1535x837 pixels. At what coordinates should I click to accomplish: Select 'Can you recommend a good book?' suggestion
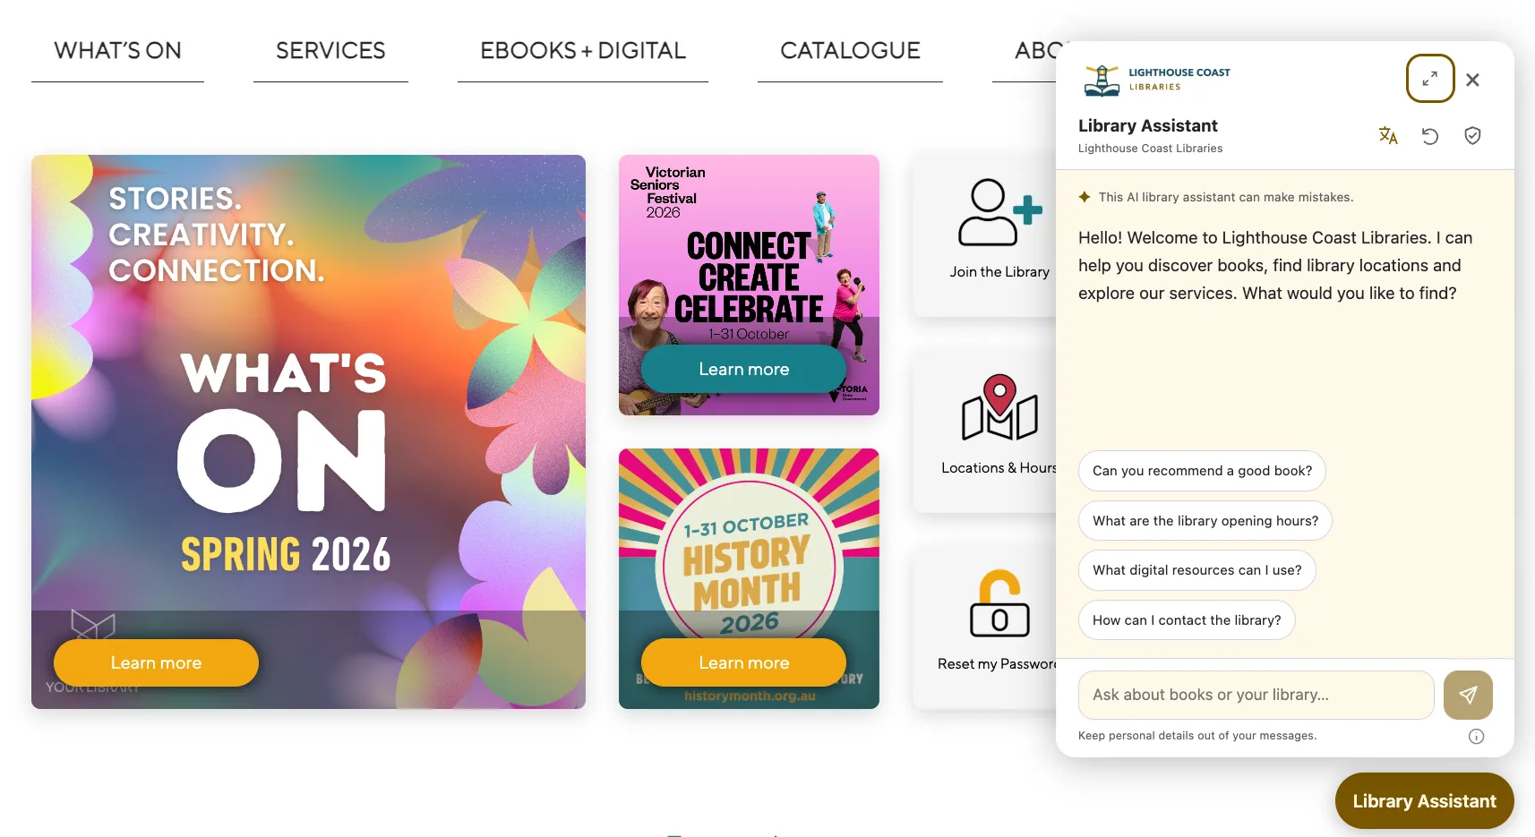1202,471
